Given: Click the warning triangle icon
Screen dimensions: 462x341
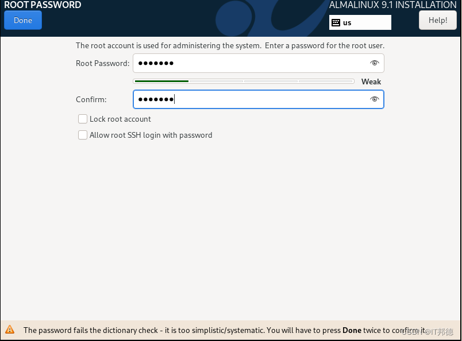Looking at the screenshot, I should [10, 330].
